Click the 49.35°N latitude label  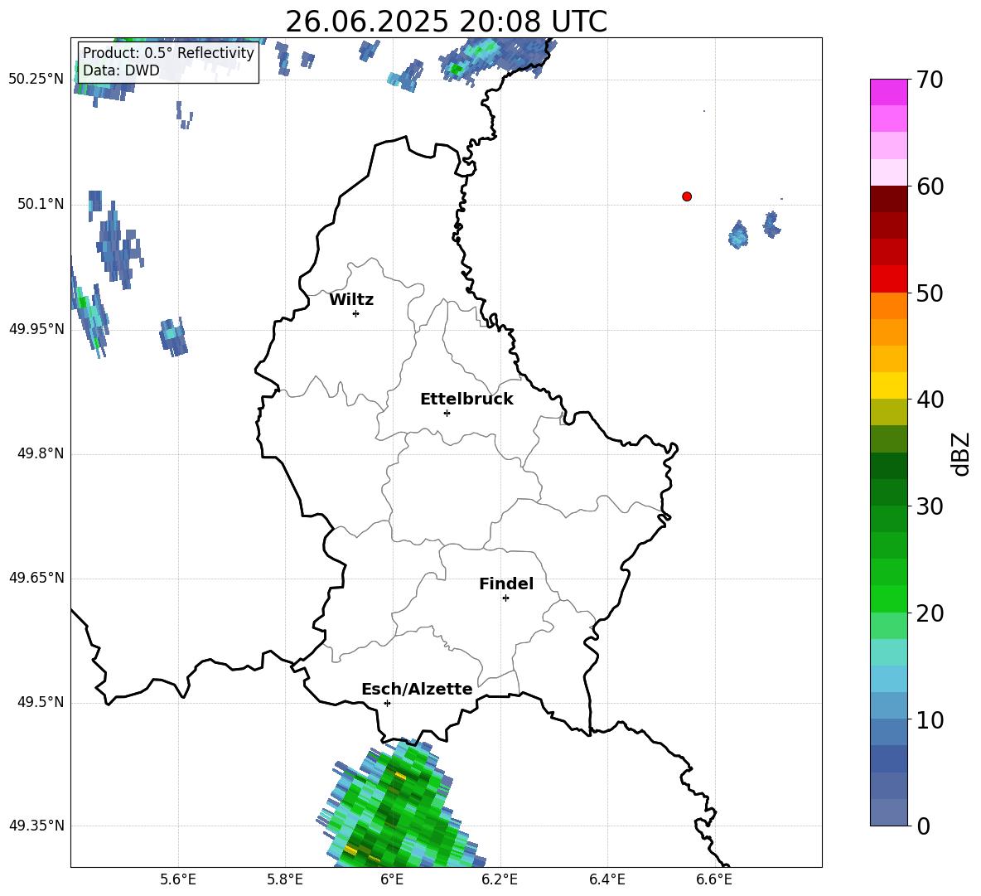pyautogui.click(x=36, y=826)
